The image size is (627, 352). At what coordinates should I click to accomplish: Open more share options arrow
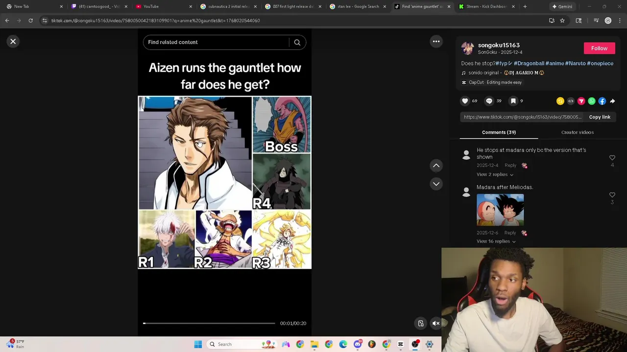(x=612, y=101)
